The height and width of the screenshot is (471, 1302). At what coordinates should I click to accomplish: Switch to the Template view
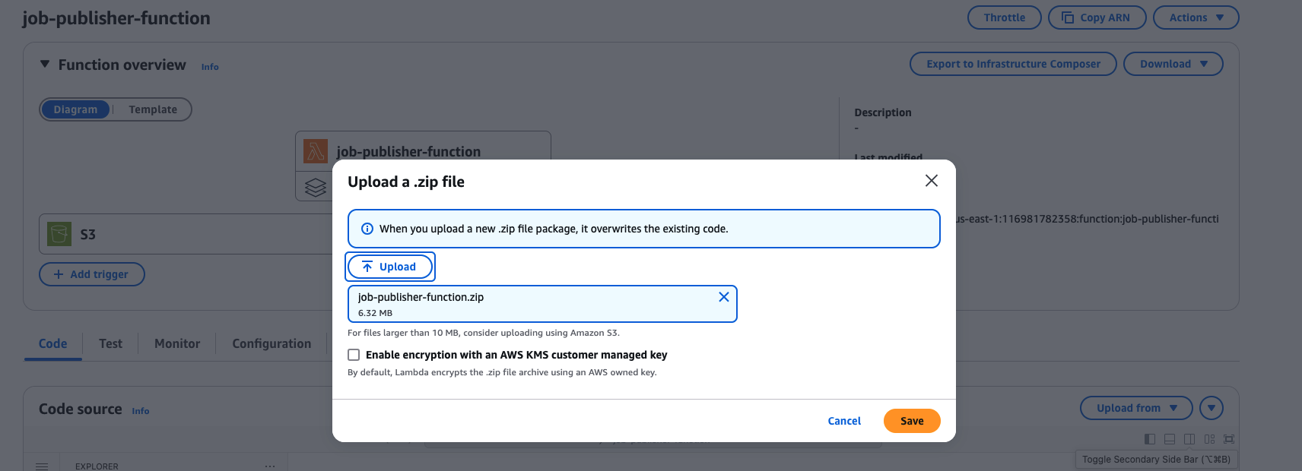[x=153, y=109]
